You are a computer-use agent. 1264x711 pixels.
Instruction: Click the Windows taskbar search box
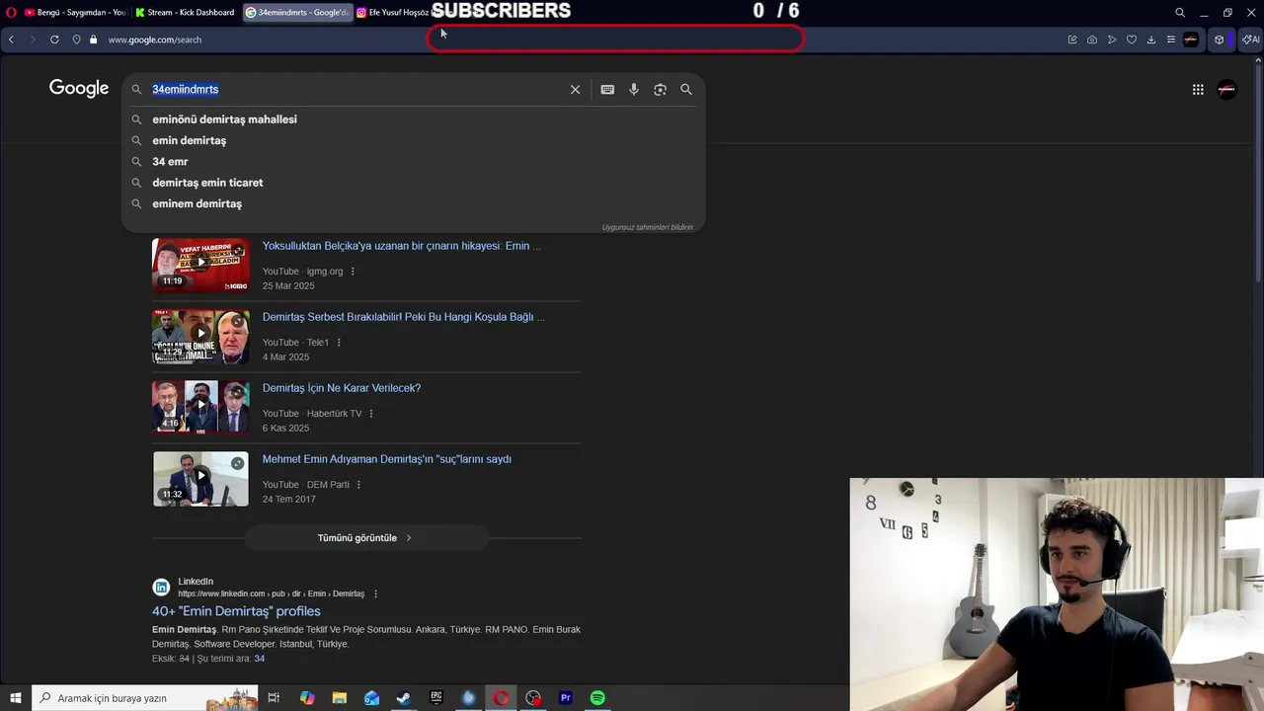(145, 698)
